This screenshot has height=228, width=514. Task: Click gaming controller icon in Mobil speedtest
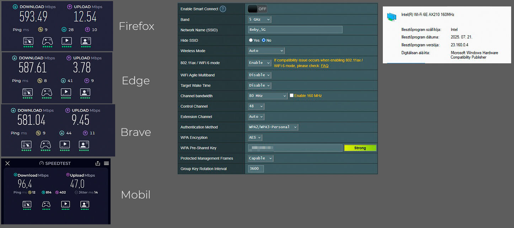pos(46,204)
